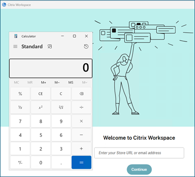Select the square root function key
The height and width of the screenshot is (177, 195).
coord(61,107)
